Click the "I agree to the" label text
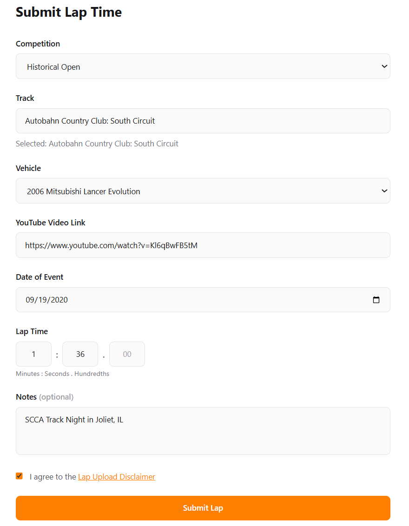This screenshot has width=409, height=526. (53, 477)
